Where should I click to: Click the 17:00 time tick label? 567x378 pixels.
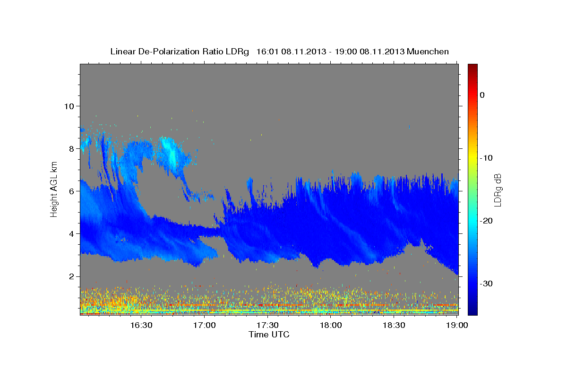click(x=205, y=326)
